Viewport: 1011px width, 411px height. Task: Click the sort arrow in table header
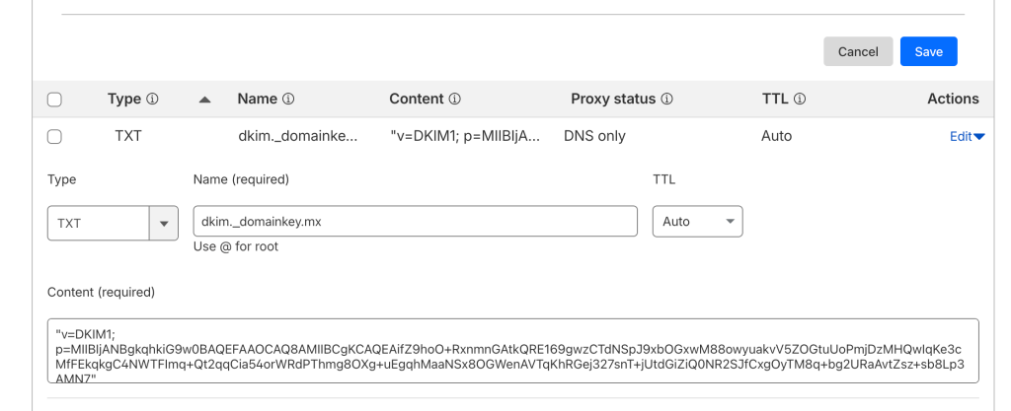205,100
